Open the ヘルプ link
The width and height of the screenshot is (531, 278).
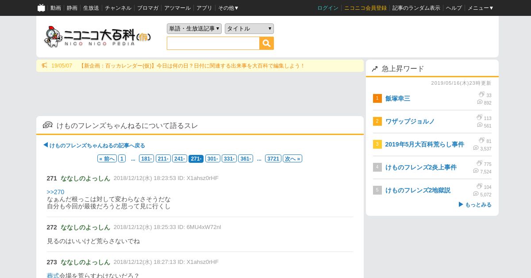454,8
